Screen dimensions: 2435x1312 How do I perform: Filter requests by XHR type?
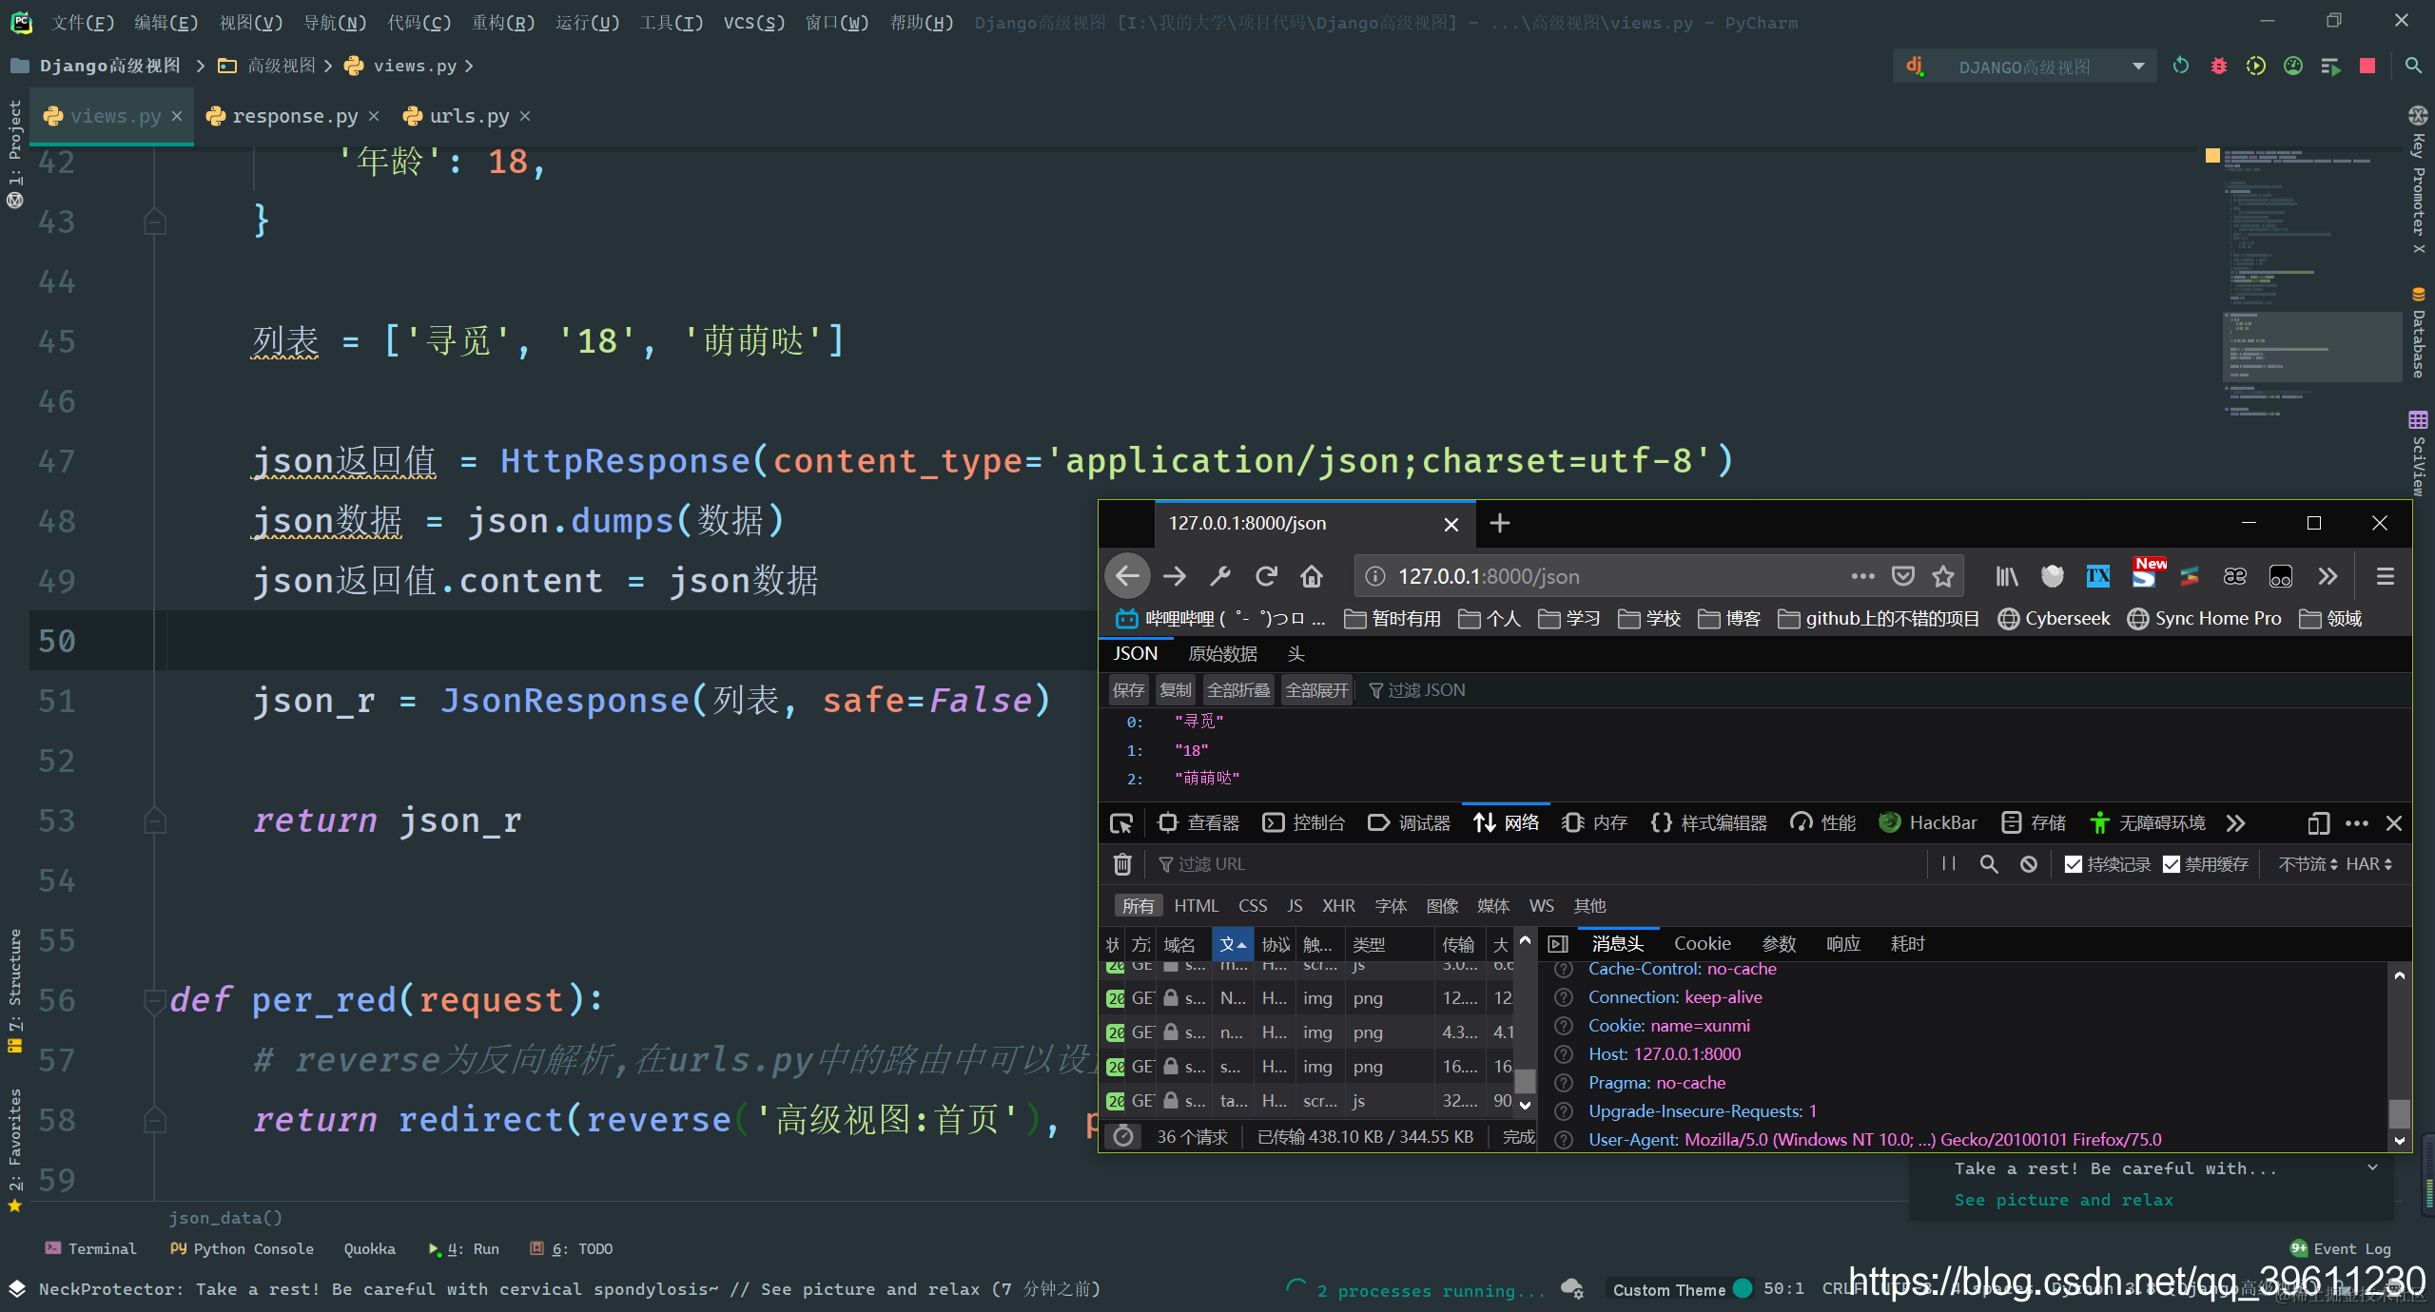point(1338,906)
